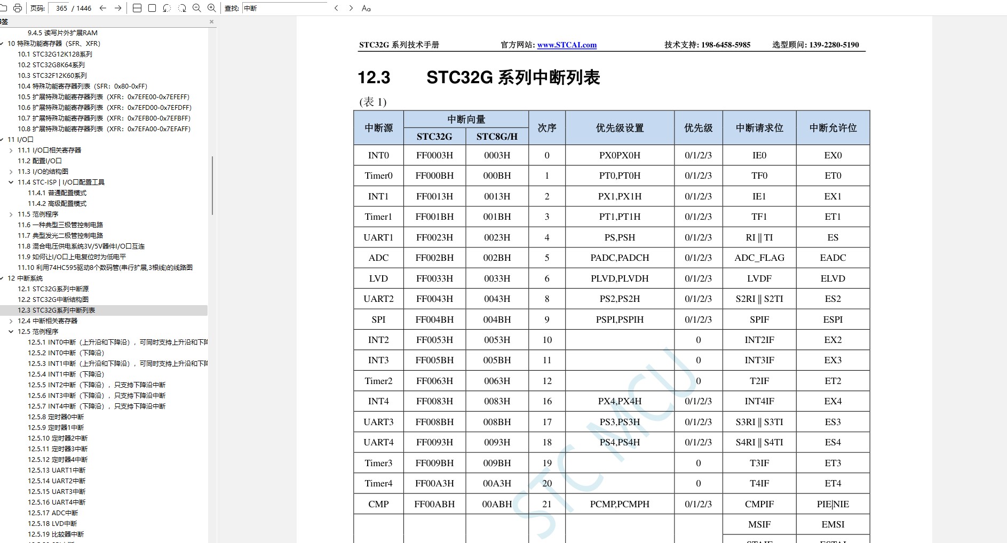
Task: Zoom in with the magnifier plus icon
Action: coord(212,8)
